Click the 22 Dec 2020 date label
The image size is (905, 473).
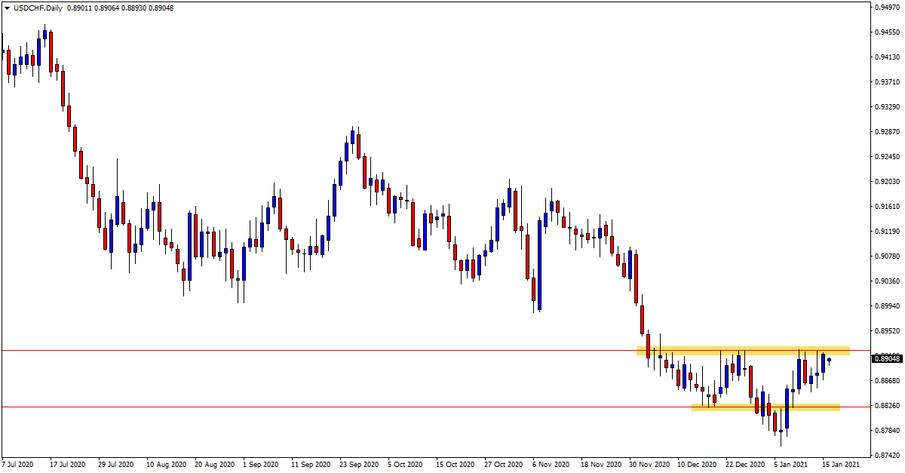pos(745,465)
